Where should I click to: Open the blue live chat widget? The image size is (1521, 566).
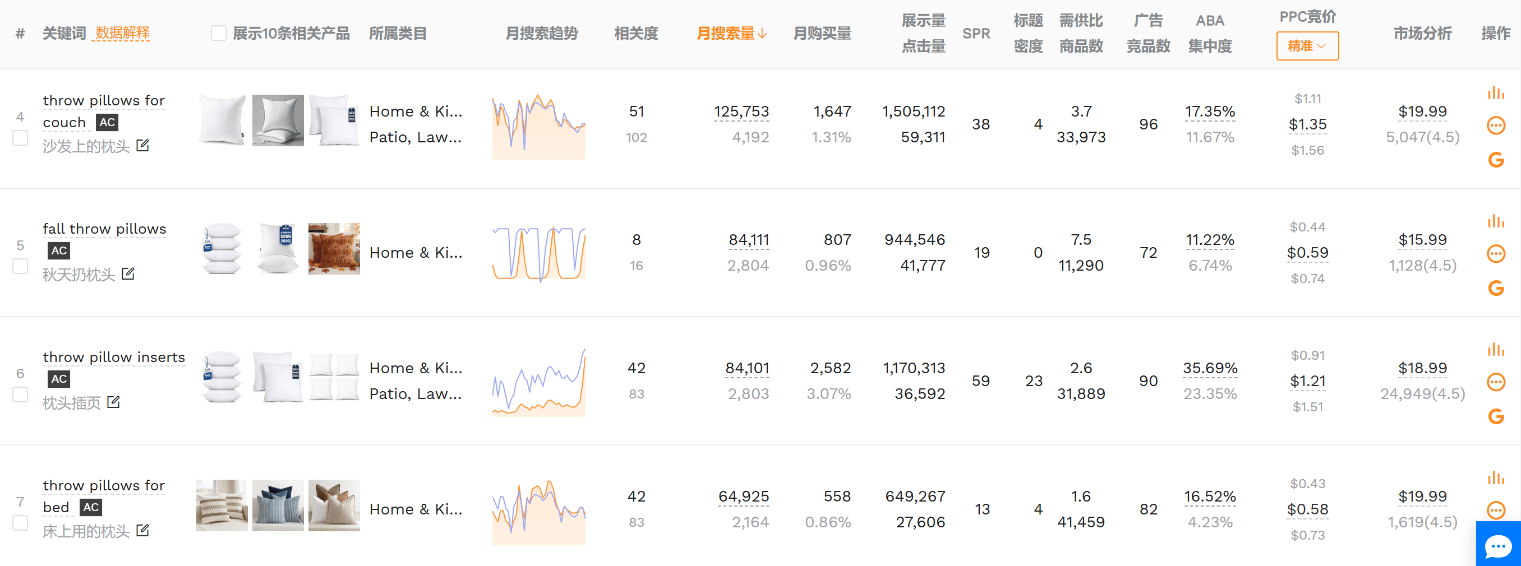coord(1498,545)
